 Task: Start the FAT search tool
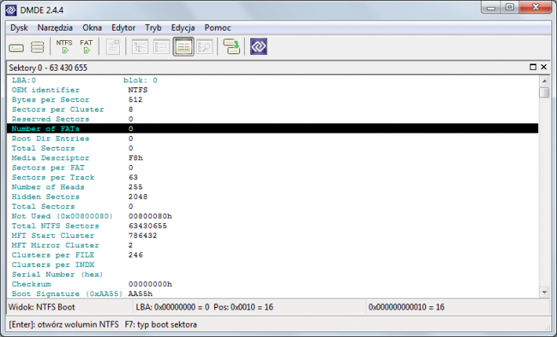86,46
